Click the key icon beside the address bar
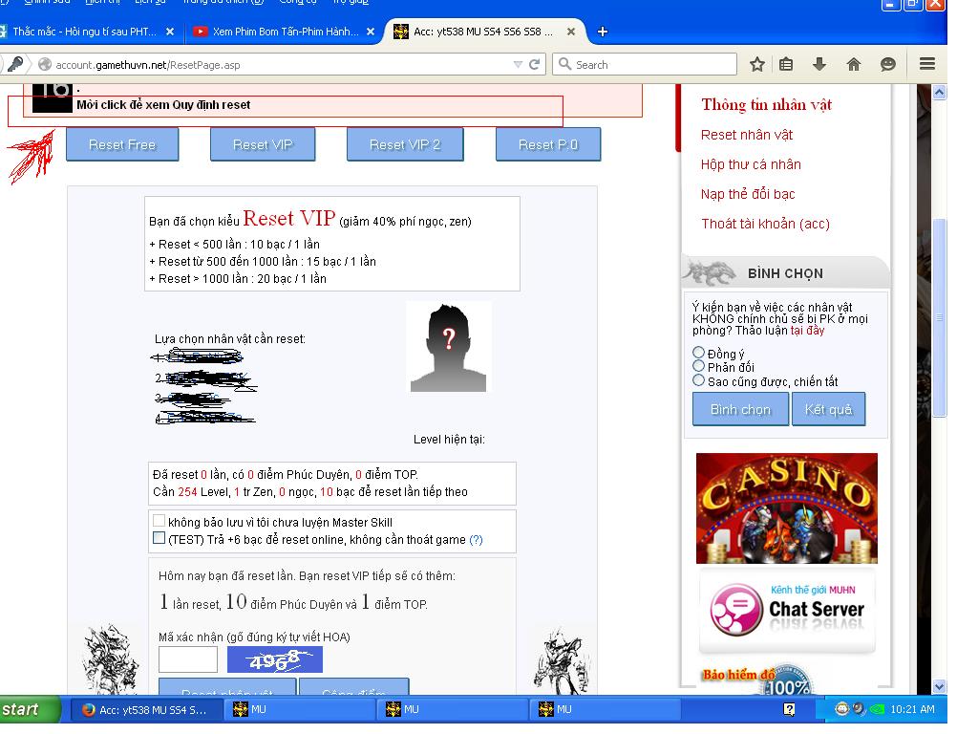Viewport: 978px width, 734px height. 15,64
